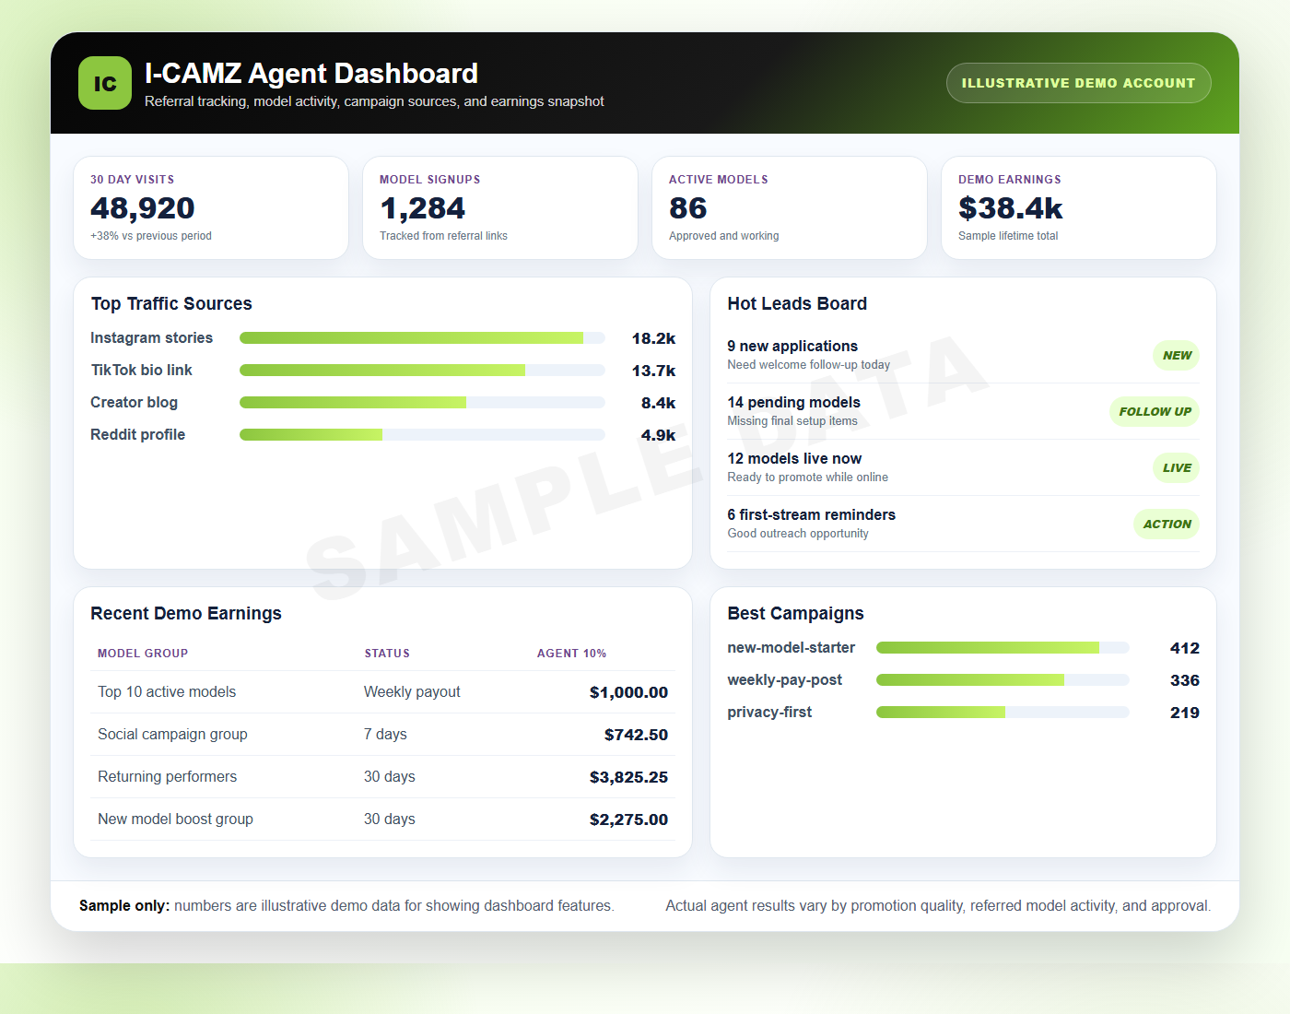Open the '9 new applications' lead

pos(963,355)
